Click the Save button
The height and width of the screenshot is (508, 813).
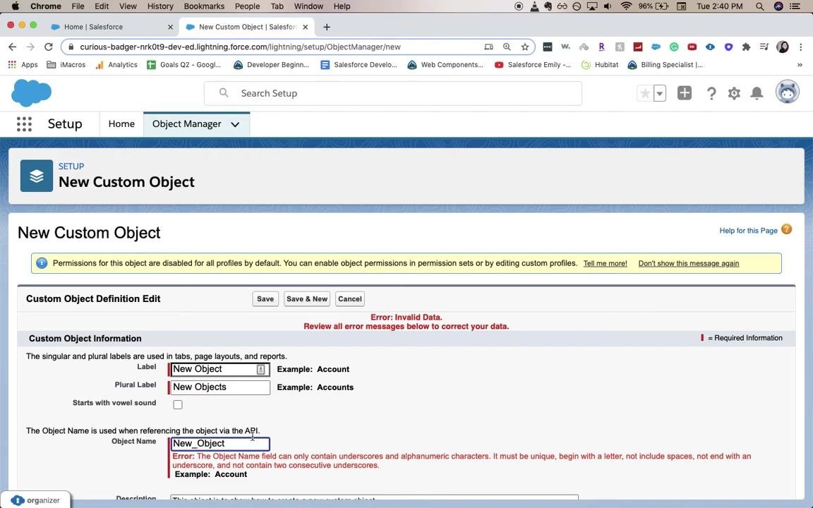[265, 299]
